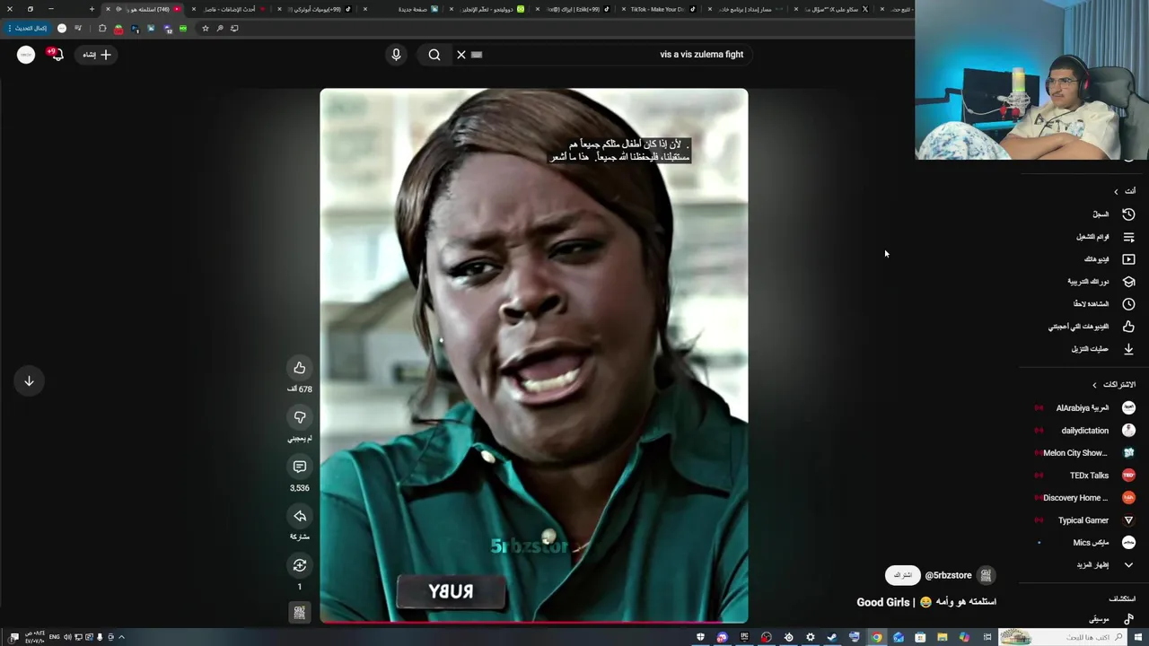Click the @5rbzstore channel avatar
Image resolution: width=1149 pixels, height=646 pixels.
[987, 575]
